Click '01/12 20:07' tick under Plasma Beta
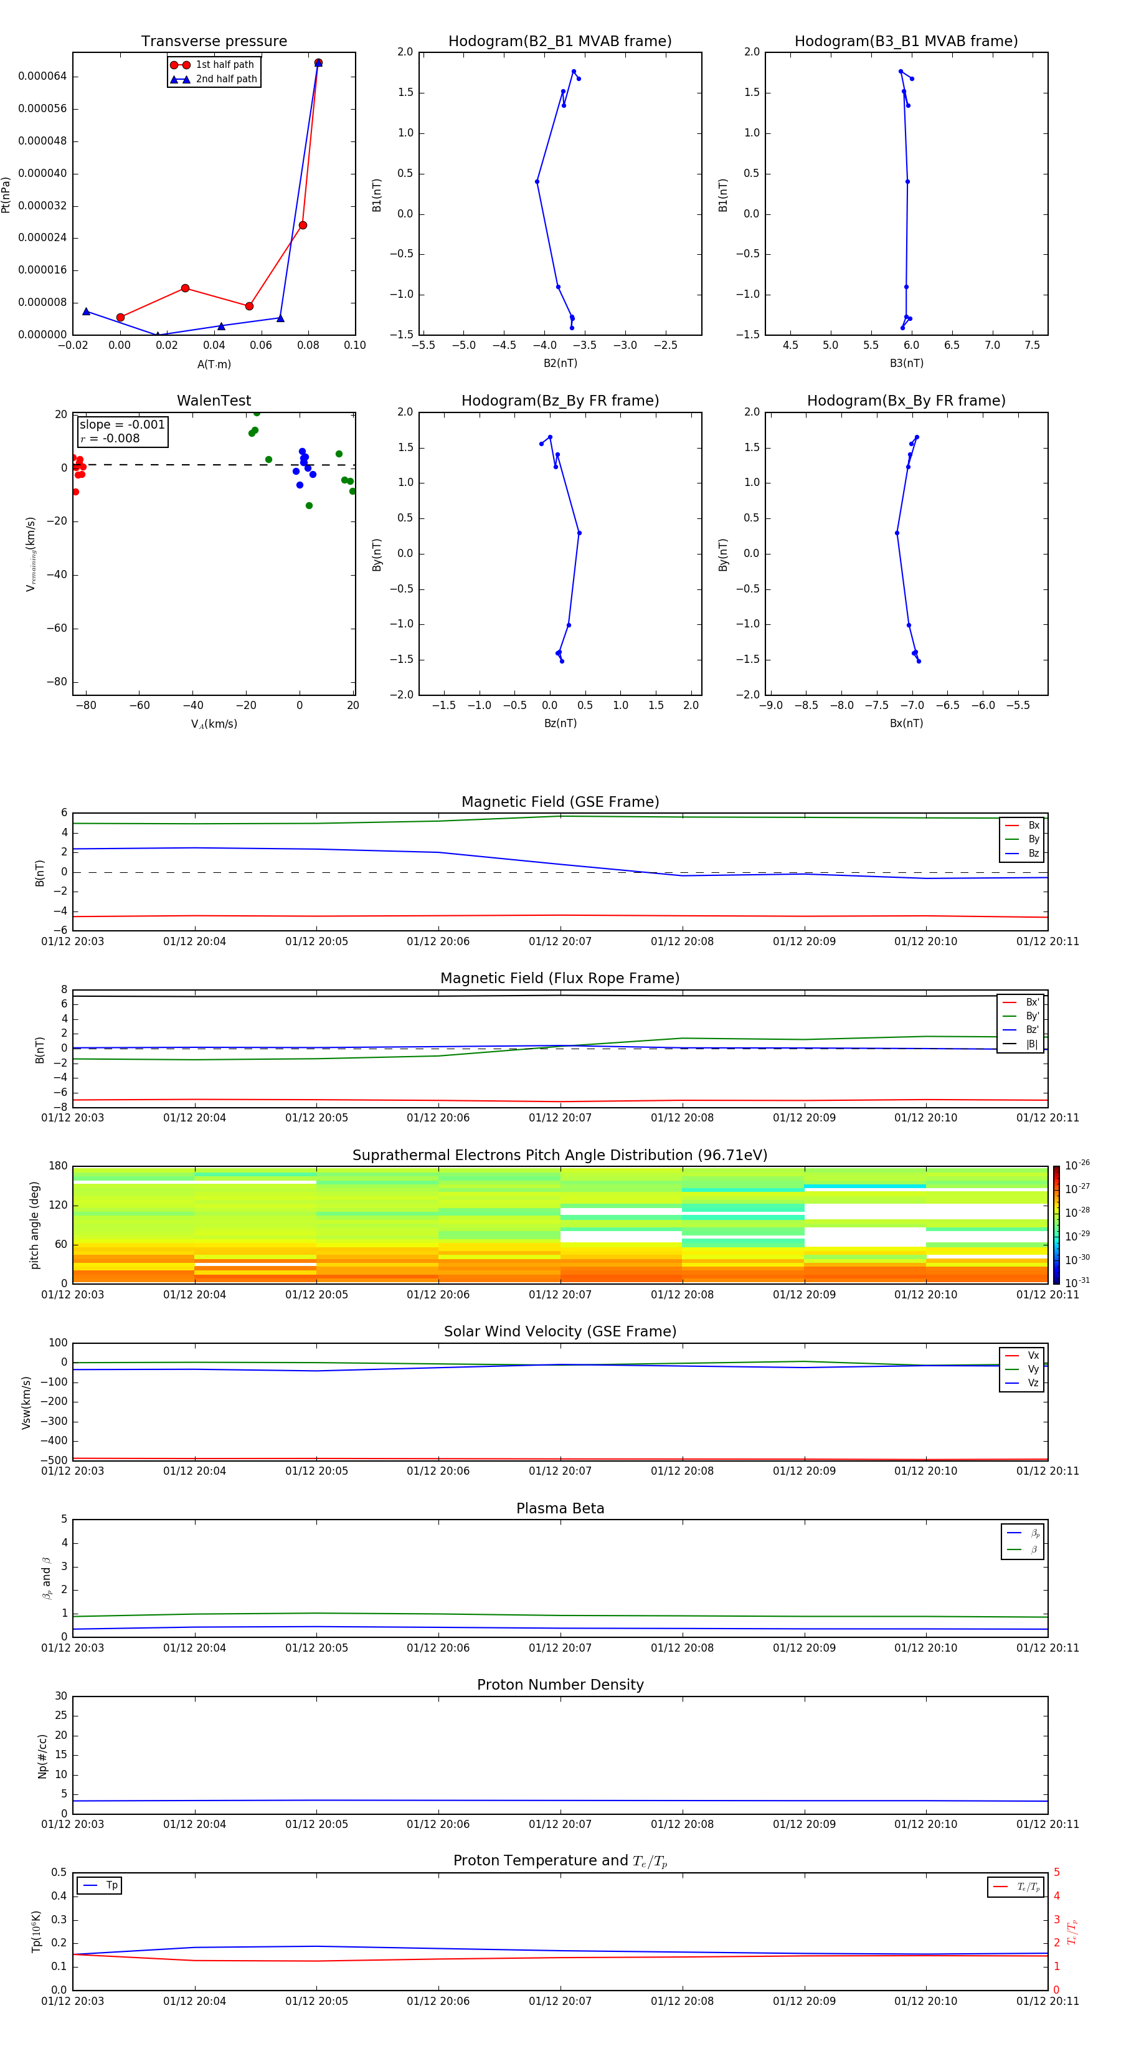1121x2056 pixels. 560,1648
